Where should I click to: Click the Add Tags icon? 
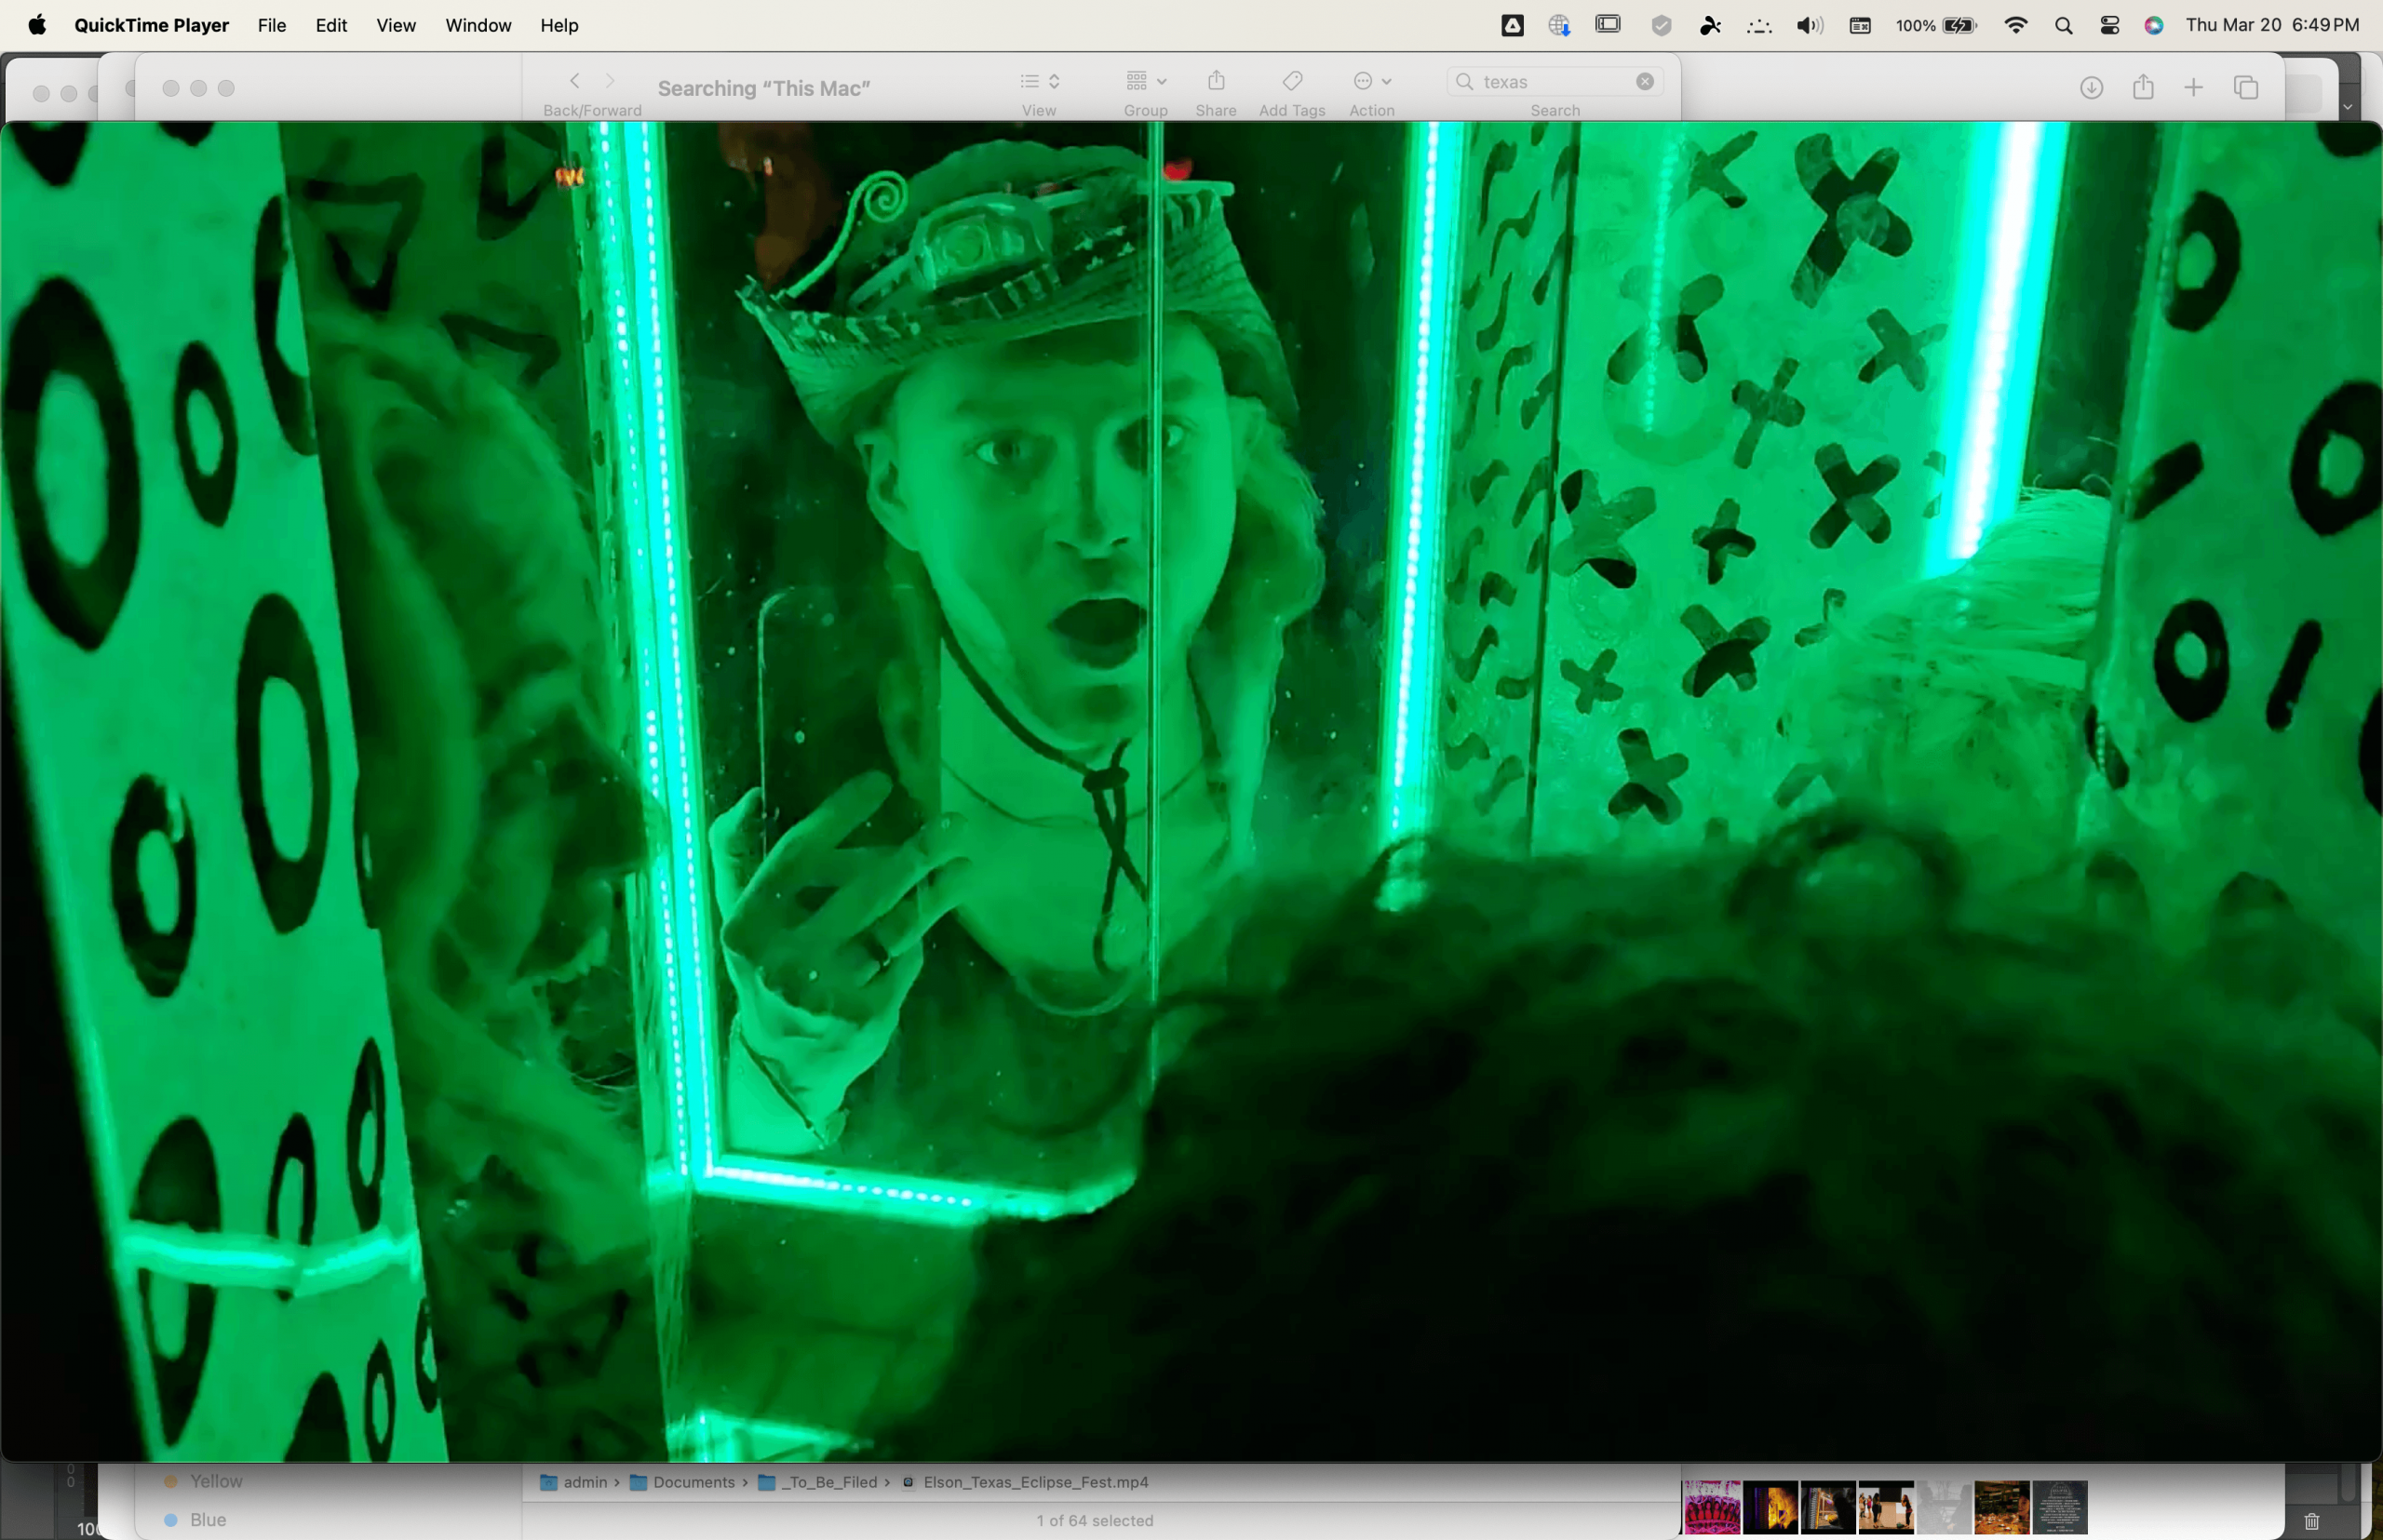click(x=1291, y=81)
